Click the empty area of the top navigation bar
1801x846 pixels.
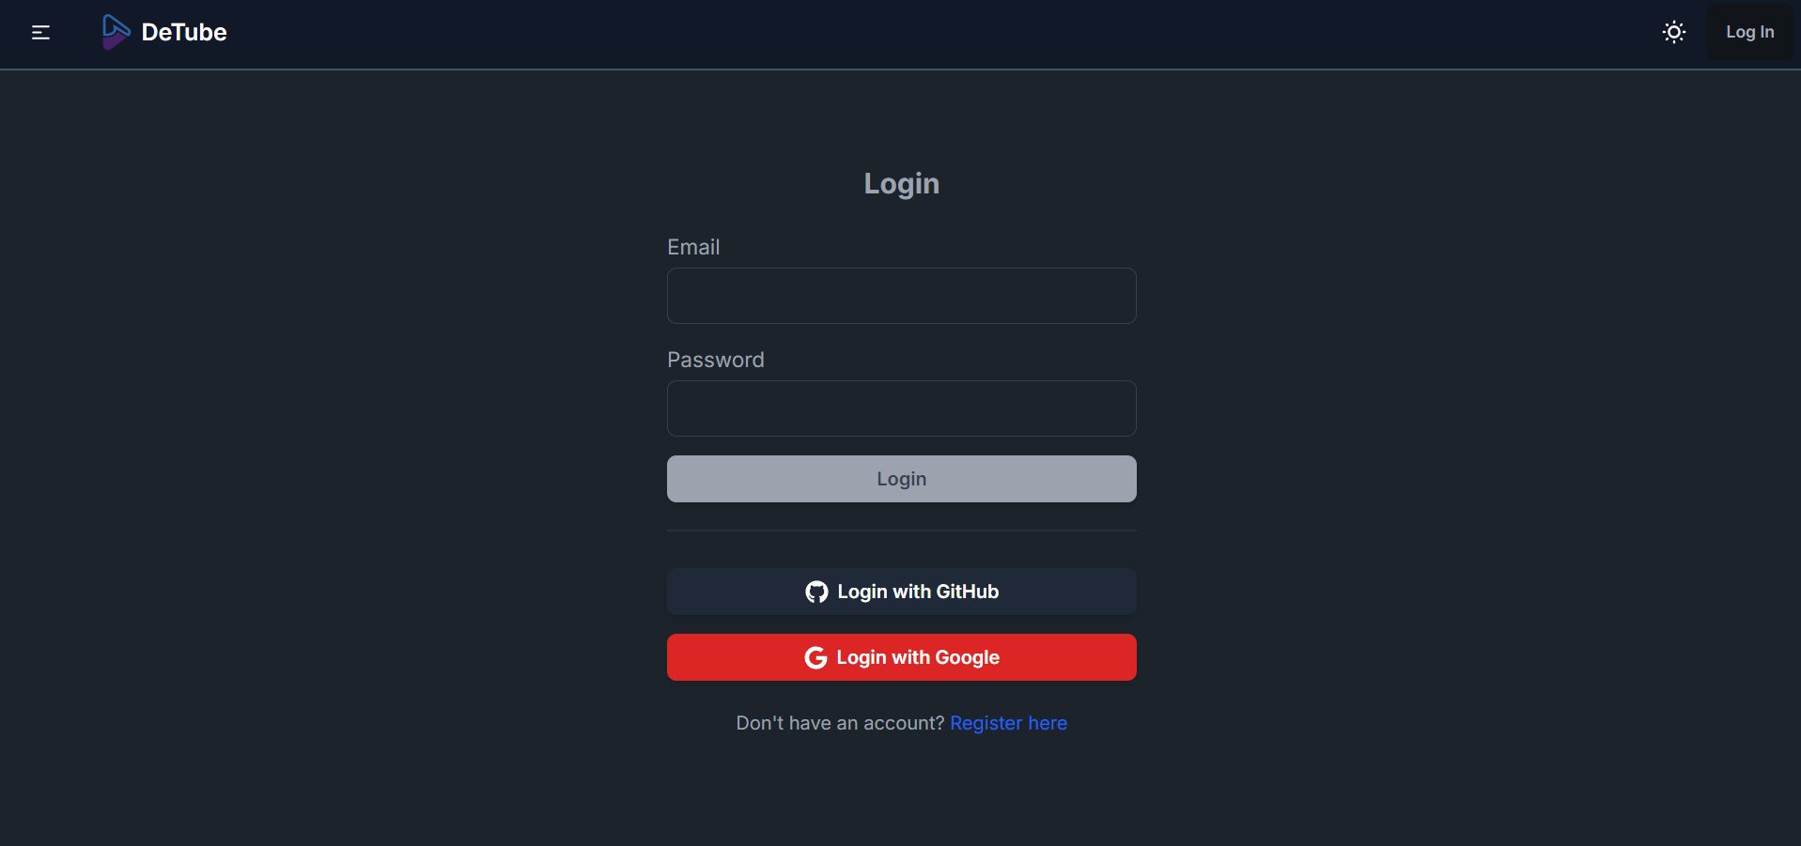tap(939, 34)
